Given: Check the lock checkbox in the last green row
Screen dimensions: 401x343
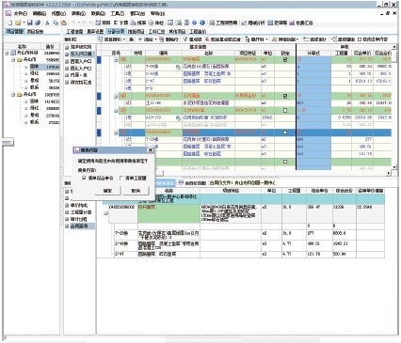Looking at the screenshot, I should (285, 162).
